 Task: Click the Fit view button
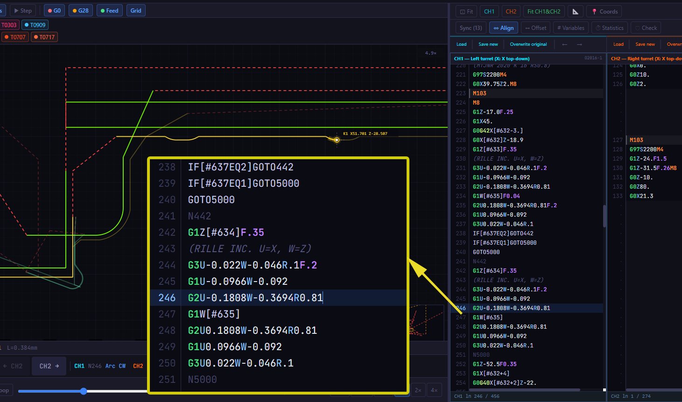click(466, 12)
